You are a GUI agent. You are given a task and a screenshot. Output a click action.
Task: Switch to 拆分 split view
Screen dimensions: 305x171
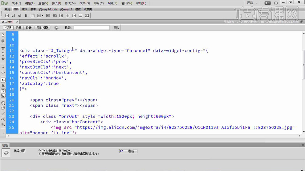point(18,28)
